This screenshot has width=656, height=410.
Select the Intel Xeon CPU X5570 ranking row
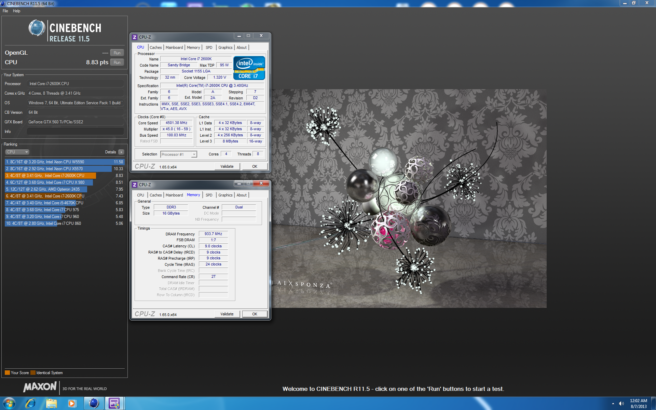65,169
